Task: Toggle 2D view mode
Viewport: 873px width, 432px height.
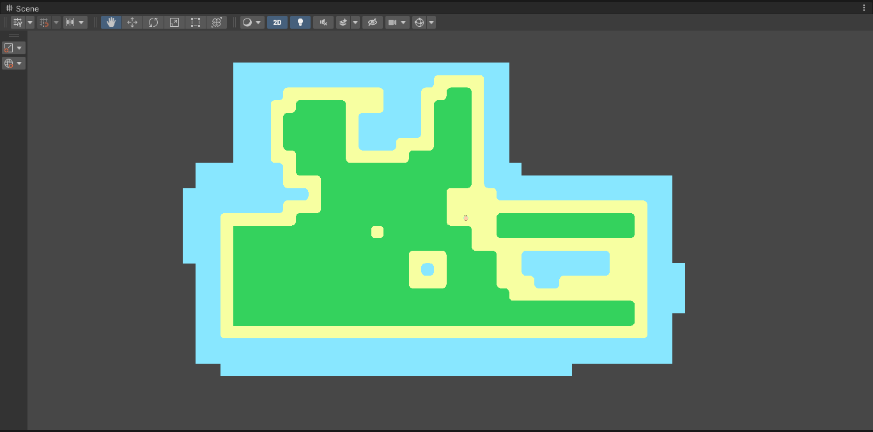Action: click(x=277, y=22)
